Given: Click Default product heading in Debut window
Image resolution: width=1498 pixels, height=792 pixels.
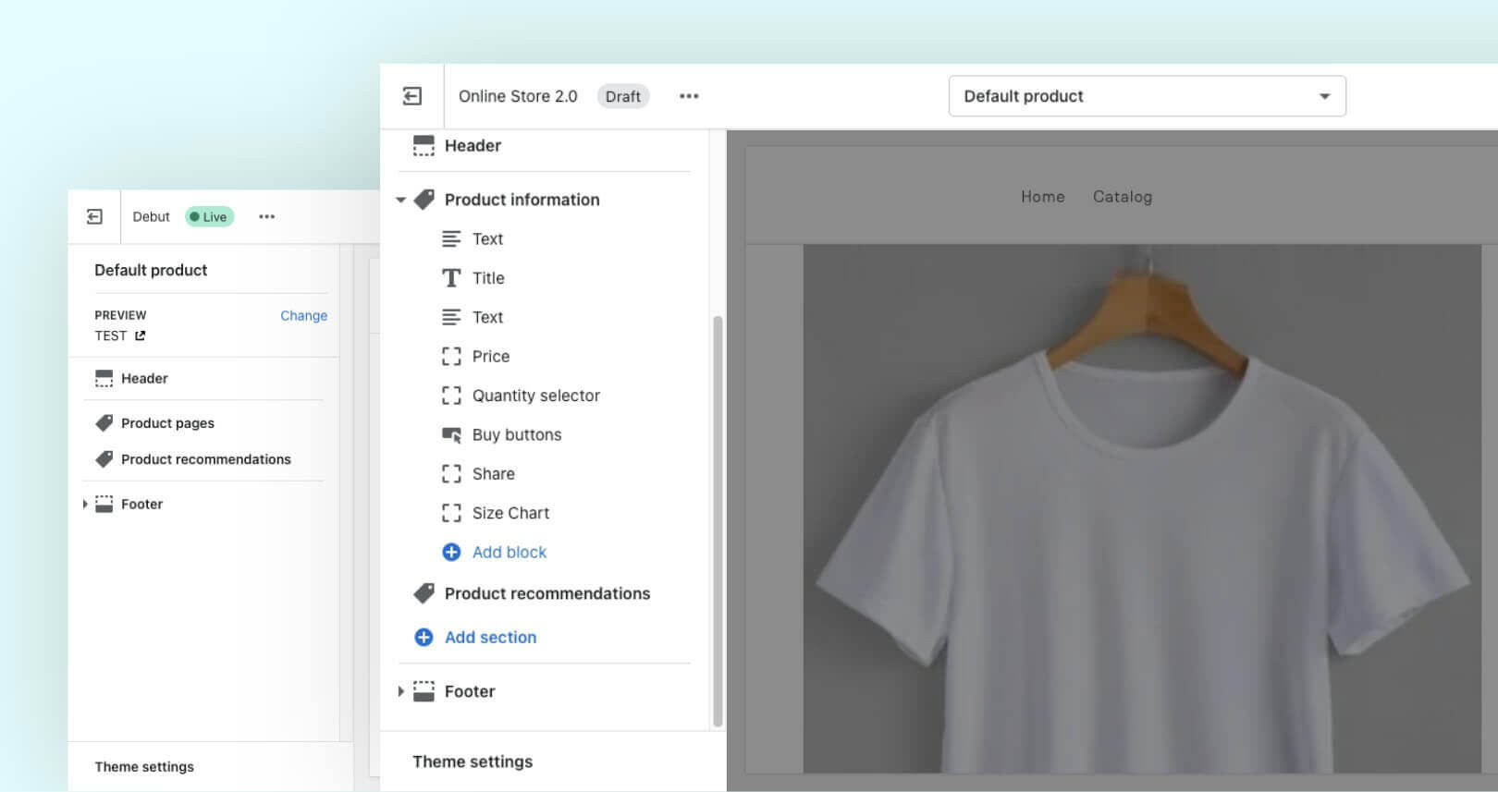Looking at the screenshot, I should point(151,270).
